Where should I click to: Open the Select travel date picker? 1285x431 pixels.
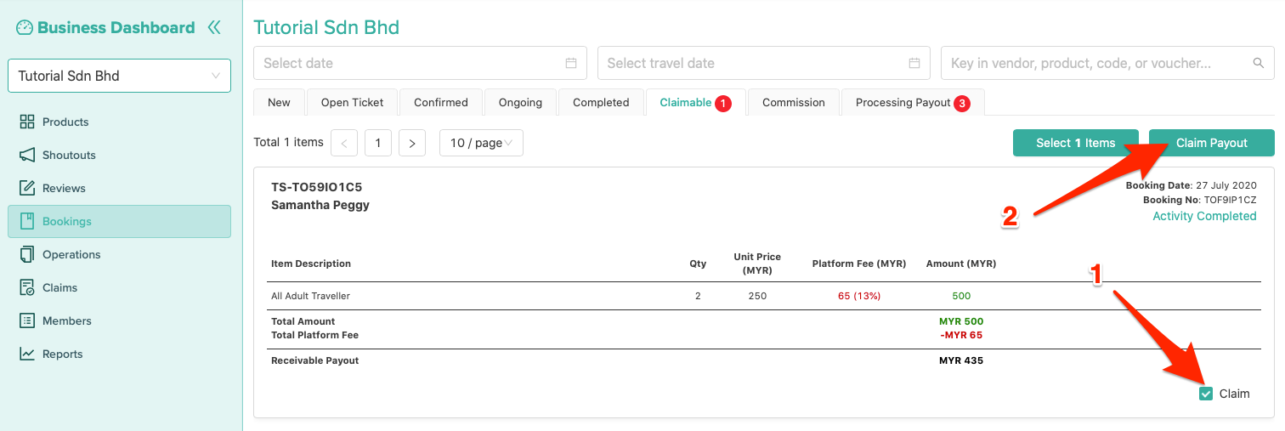point(763,63)
